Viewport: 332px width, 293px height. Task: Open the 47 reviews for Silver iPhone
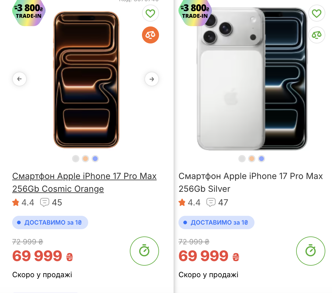pyautogui.click(x=218, y=202)
